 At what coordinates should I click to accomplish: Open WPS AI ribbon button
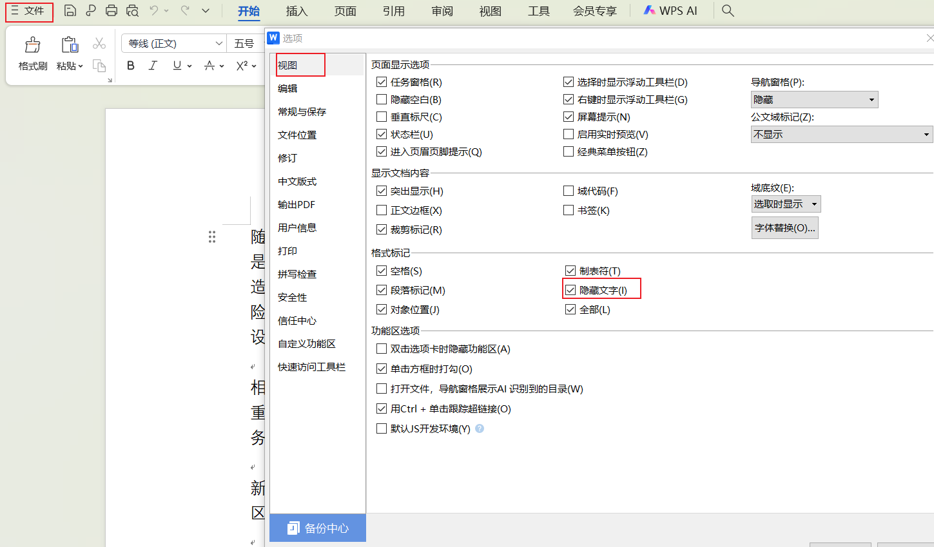point(670,11)
